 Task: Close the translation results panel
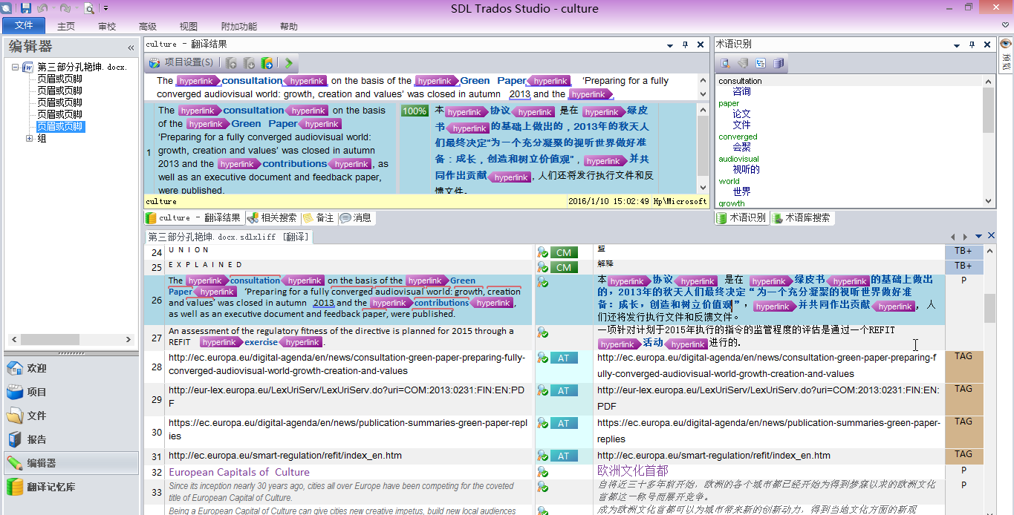700,45
